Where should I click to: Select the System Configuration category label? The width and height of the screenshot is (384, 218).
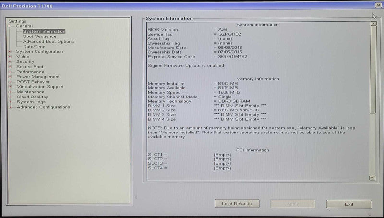pyautogui.click(x=39, y=52)
